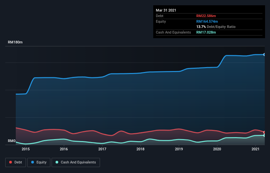This screenshot has height=173, width=270.
Task: Hide the Cash And Equivalents legend series
Action: click(x=76, y=162)
